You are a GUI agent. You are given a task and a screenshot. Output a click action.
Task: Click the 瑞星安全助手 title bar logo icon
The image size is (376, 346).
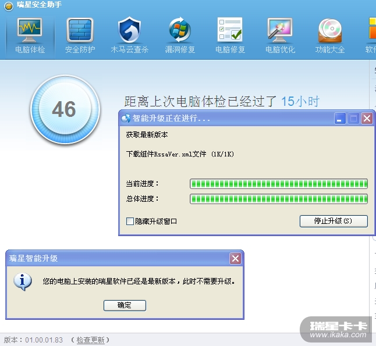pos(9,6)
